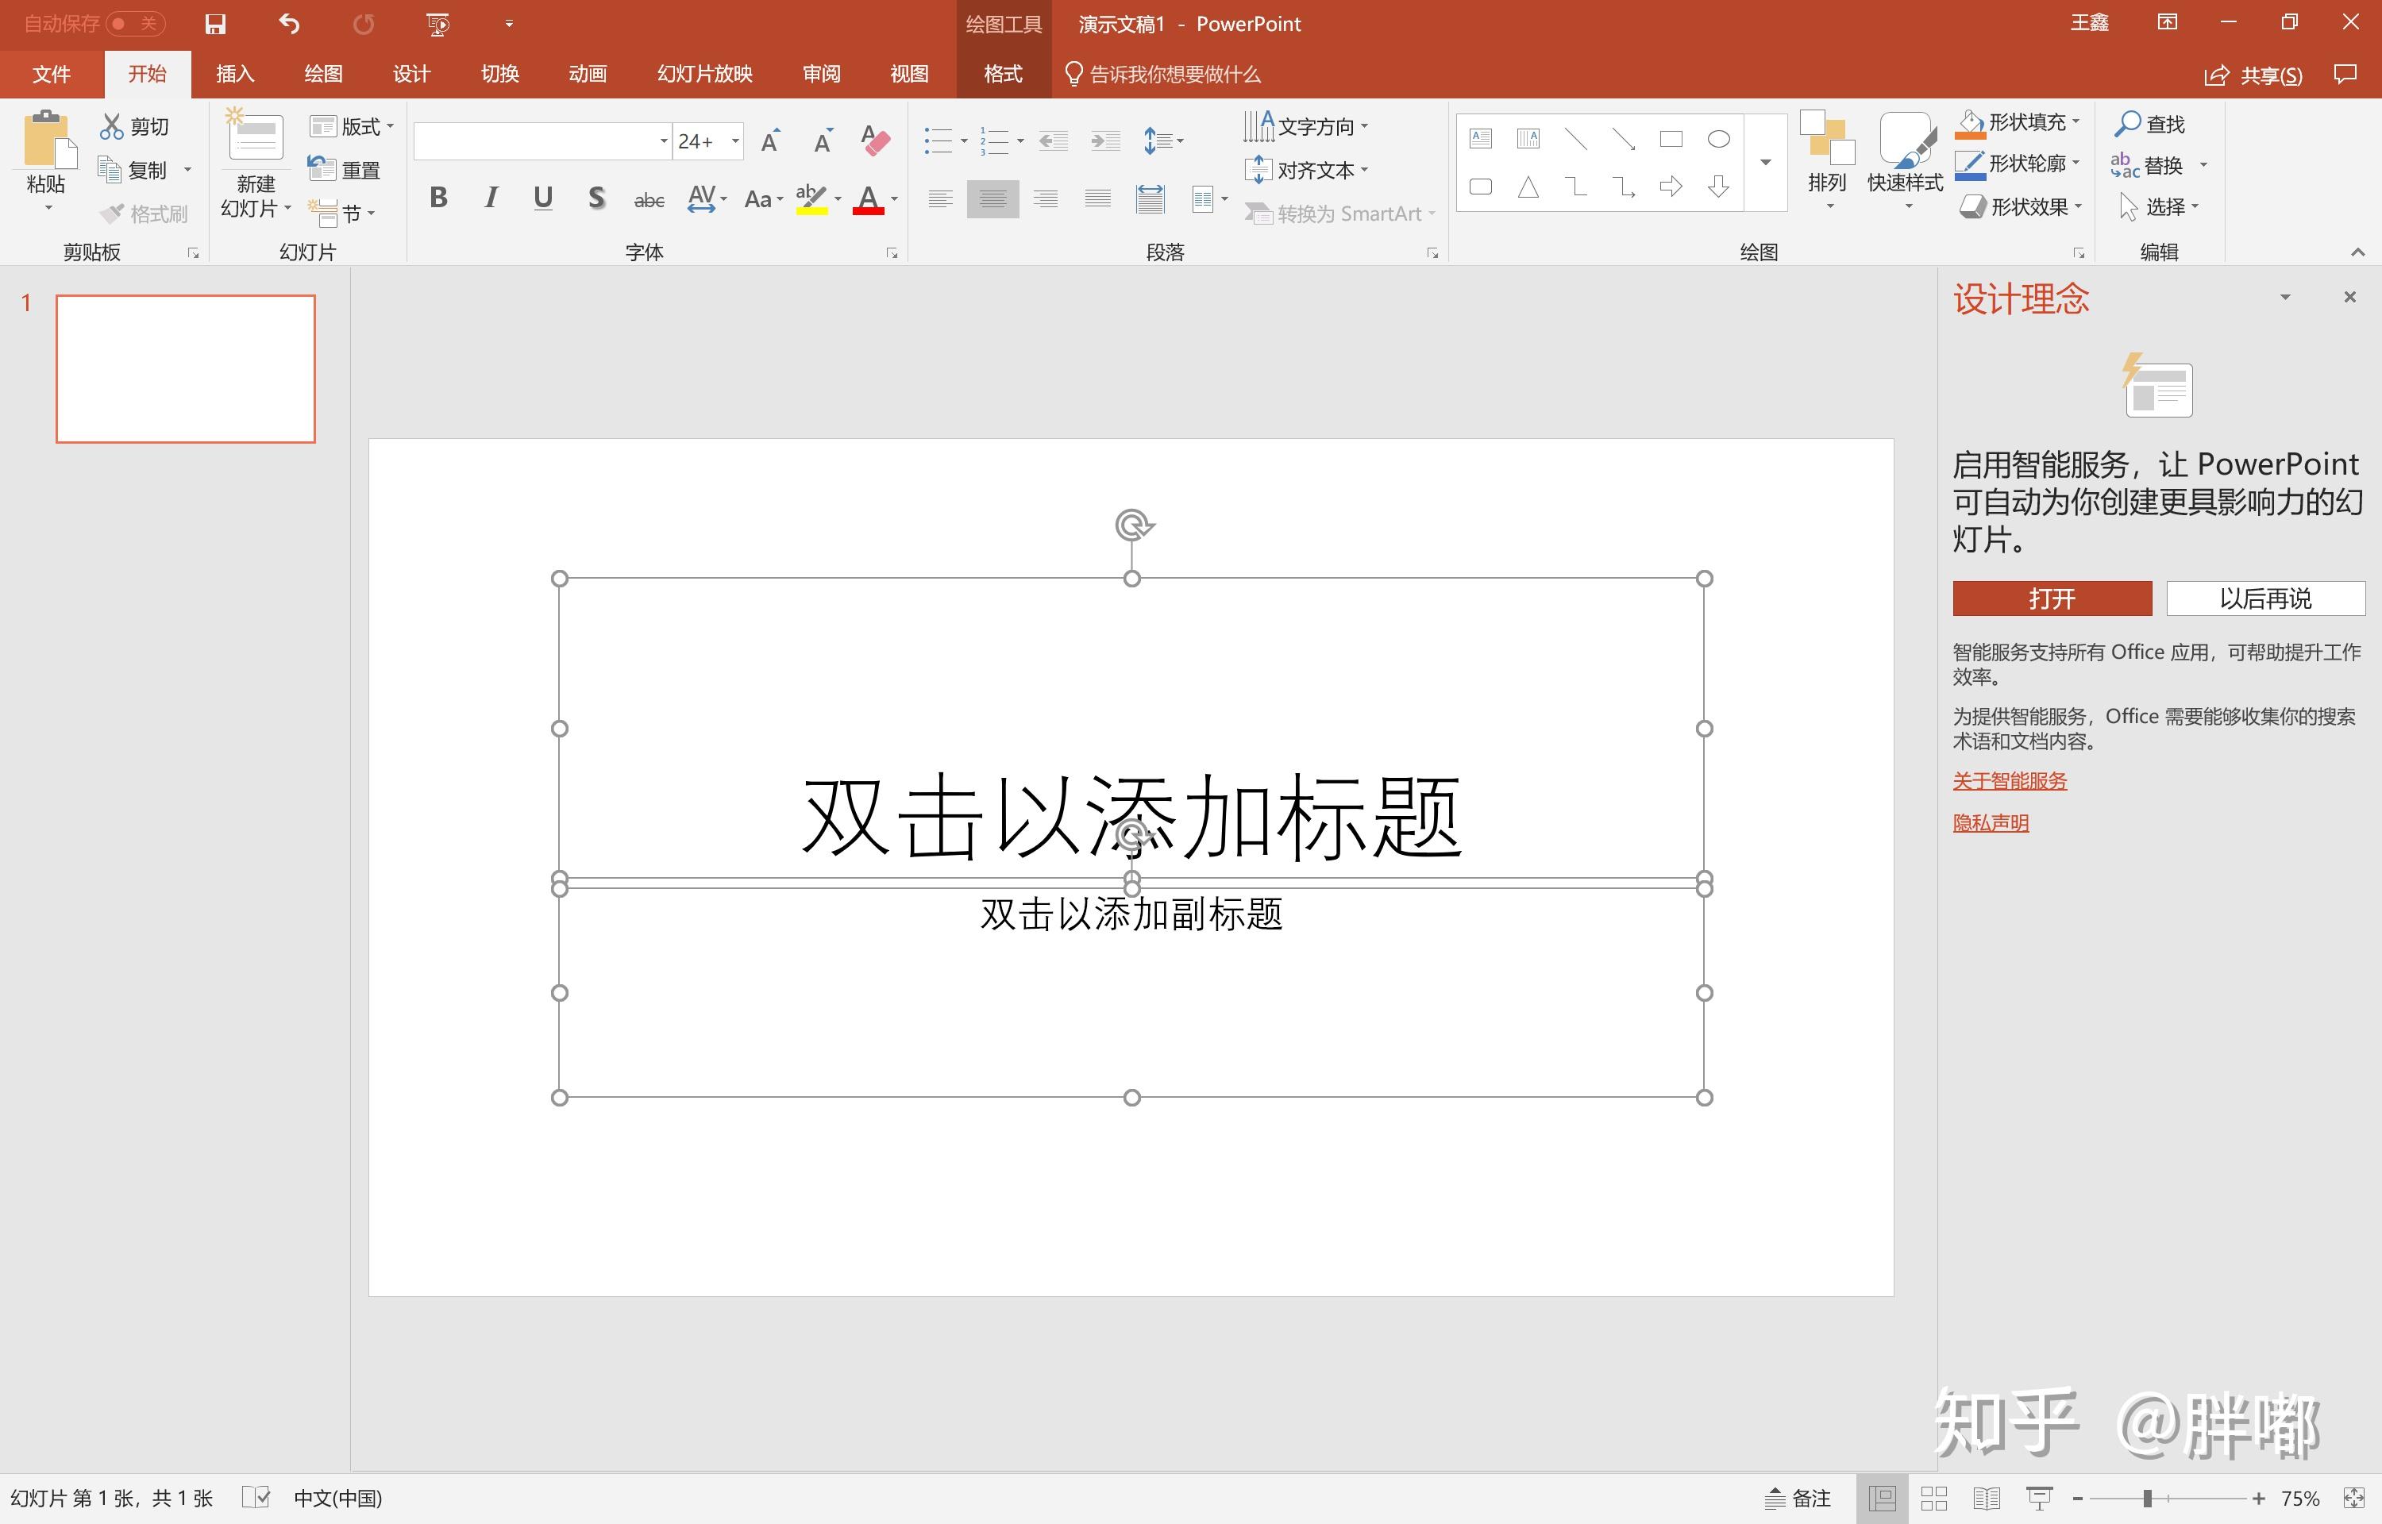
Task: Open the 隐私声明 link
Action: [1991, 822]
